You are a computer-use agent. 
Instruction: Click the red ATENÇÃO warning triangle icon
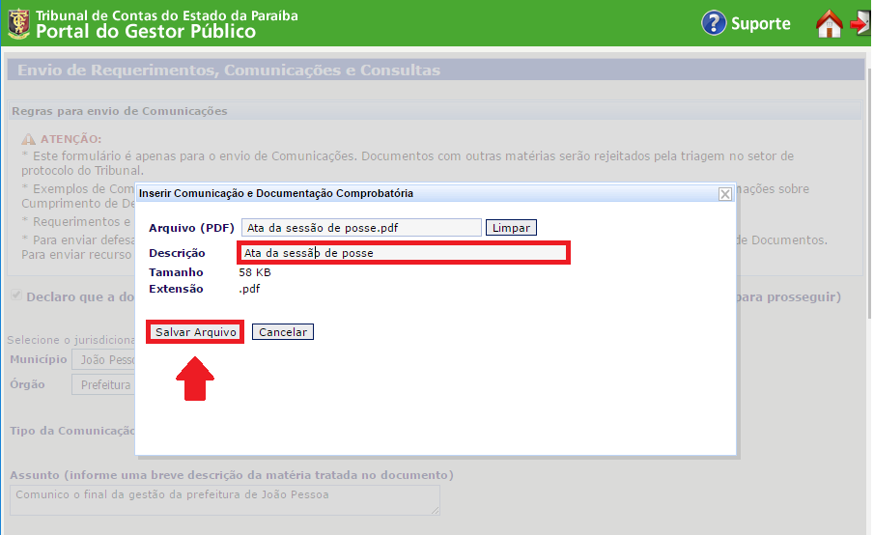point(29,140)
